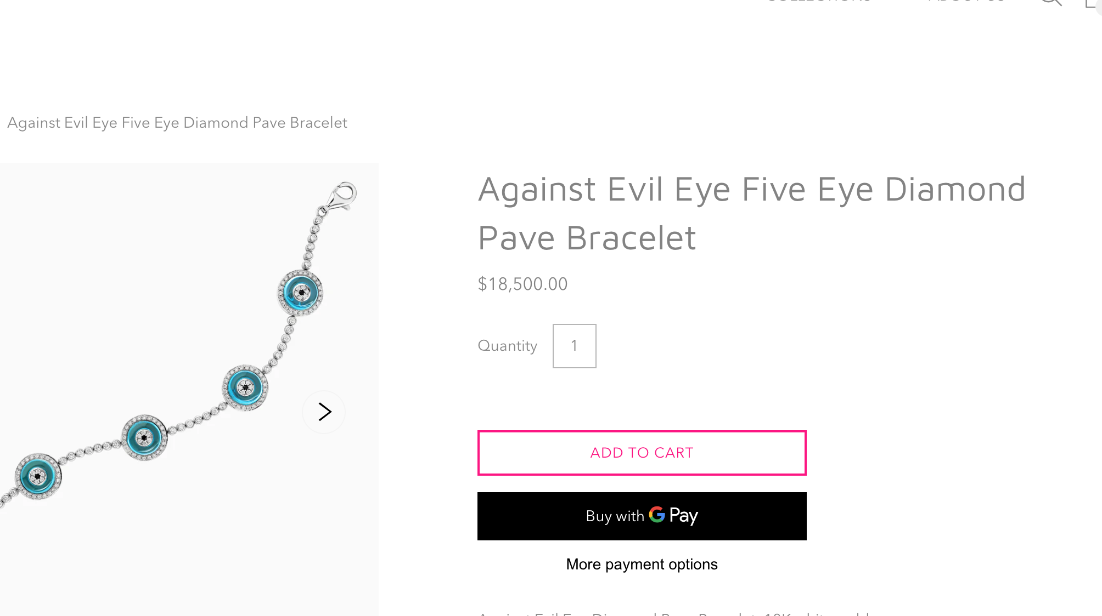Click the Quantity label

coord(507,346)
